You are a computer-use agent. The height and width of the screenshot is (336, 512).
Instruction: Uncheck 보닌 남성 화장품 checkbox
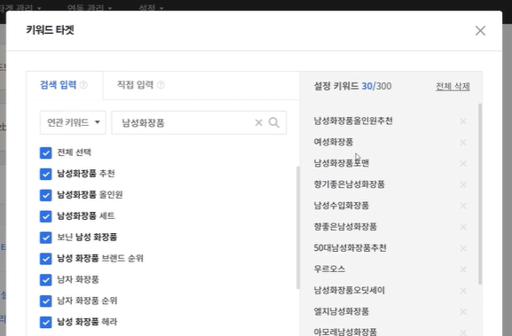[46, 238]
